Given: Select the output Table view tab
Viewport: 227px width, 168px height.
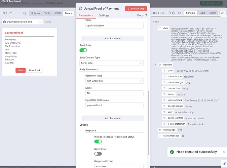Looking at the screenshot, I should (x=202, y=13).
